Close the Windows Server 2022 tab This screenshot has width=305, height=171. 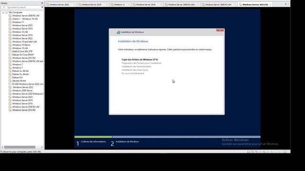[75, 4]
